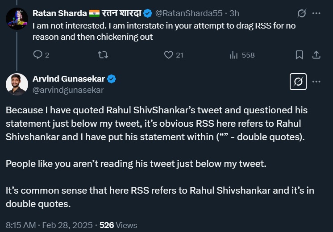The width and height of the screenshot is (333, 232).
Task: Open @arvindgunasekar handle link
Action: click(68, 90)
